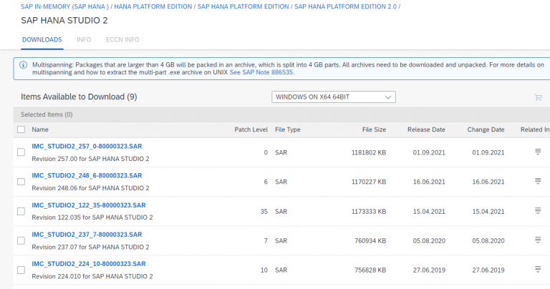Viewport: 550px width, 289px height.
Task: Download IMC_STUDIO2_248_6-80000323.SAR link
Action: click(87, 175)
